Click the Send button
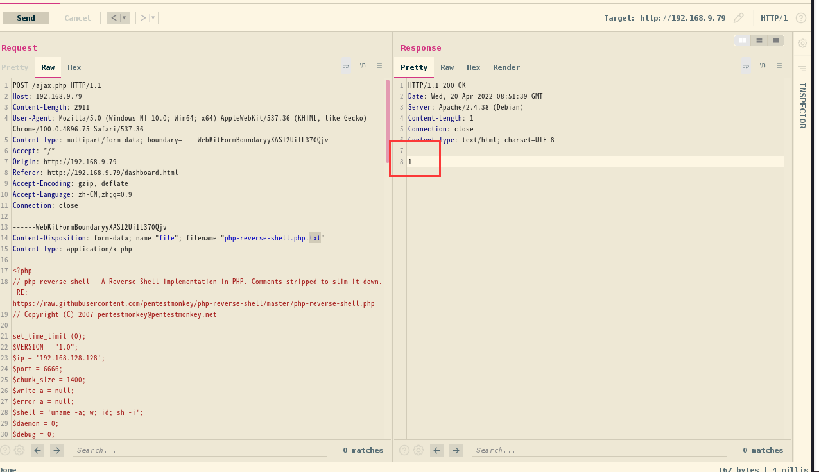819x472 pixels. (26, 18)
